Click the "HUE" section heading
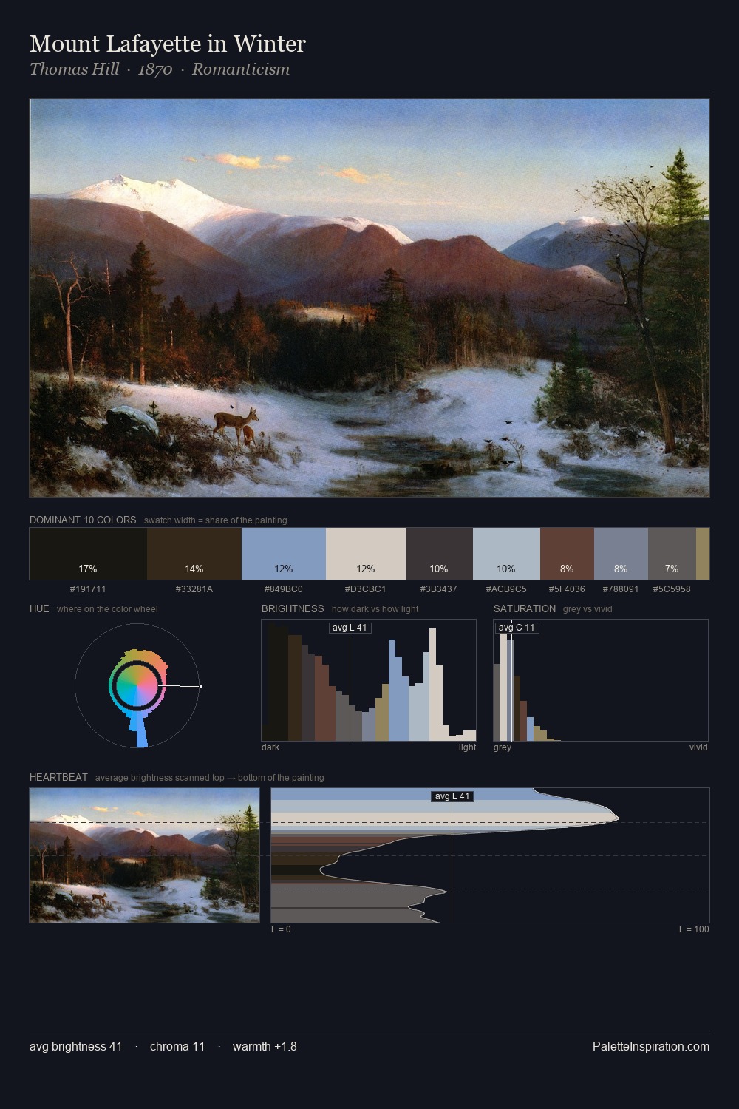Image resolution: width=739 pixels, height=1109 pixels. point(39,608)
